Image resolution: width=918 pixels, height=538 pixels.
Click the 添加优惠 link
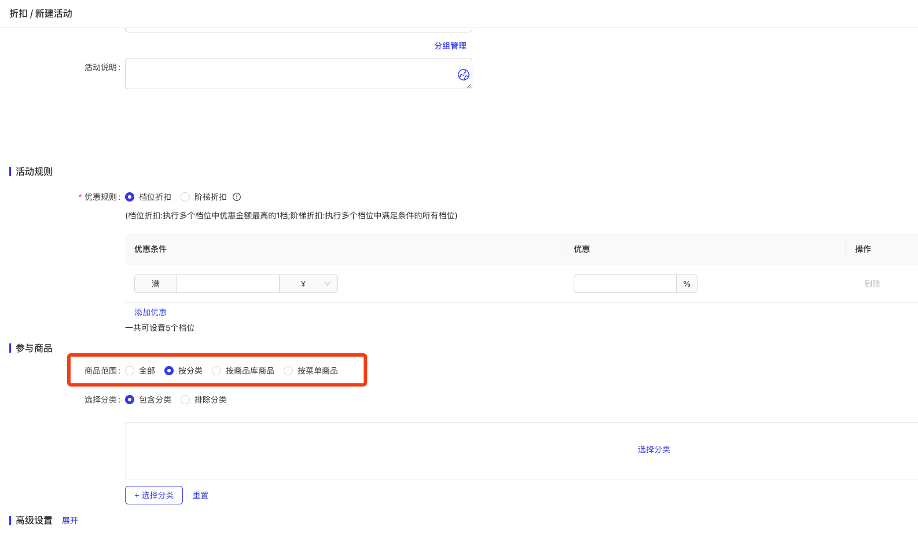(x=150, y=312)
